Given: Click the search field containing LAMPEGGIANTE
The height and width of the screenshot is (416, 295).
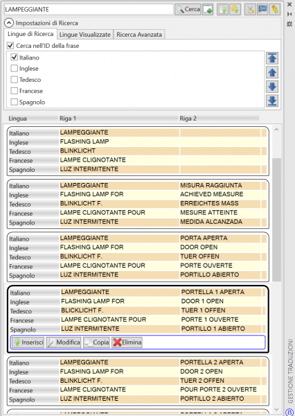Looking at the screenshot, I should tap(89, 9).
